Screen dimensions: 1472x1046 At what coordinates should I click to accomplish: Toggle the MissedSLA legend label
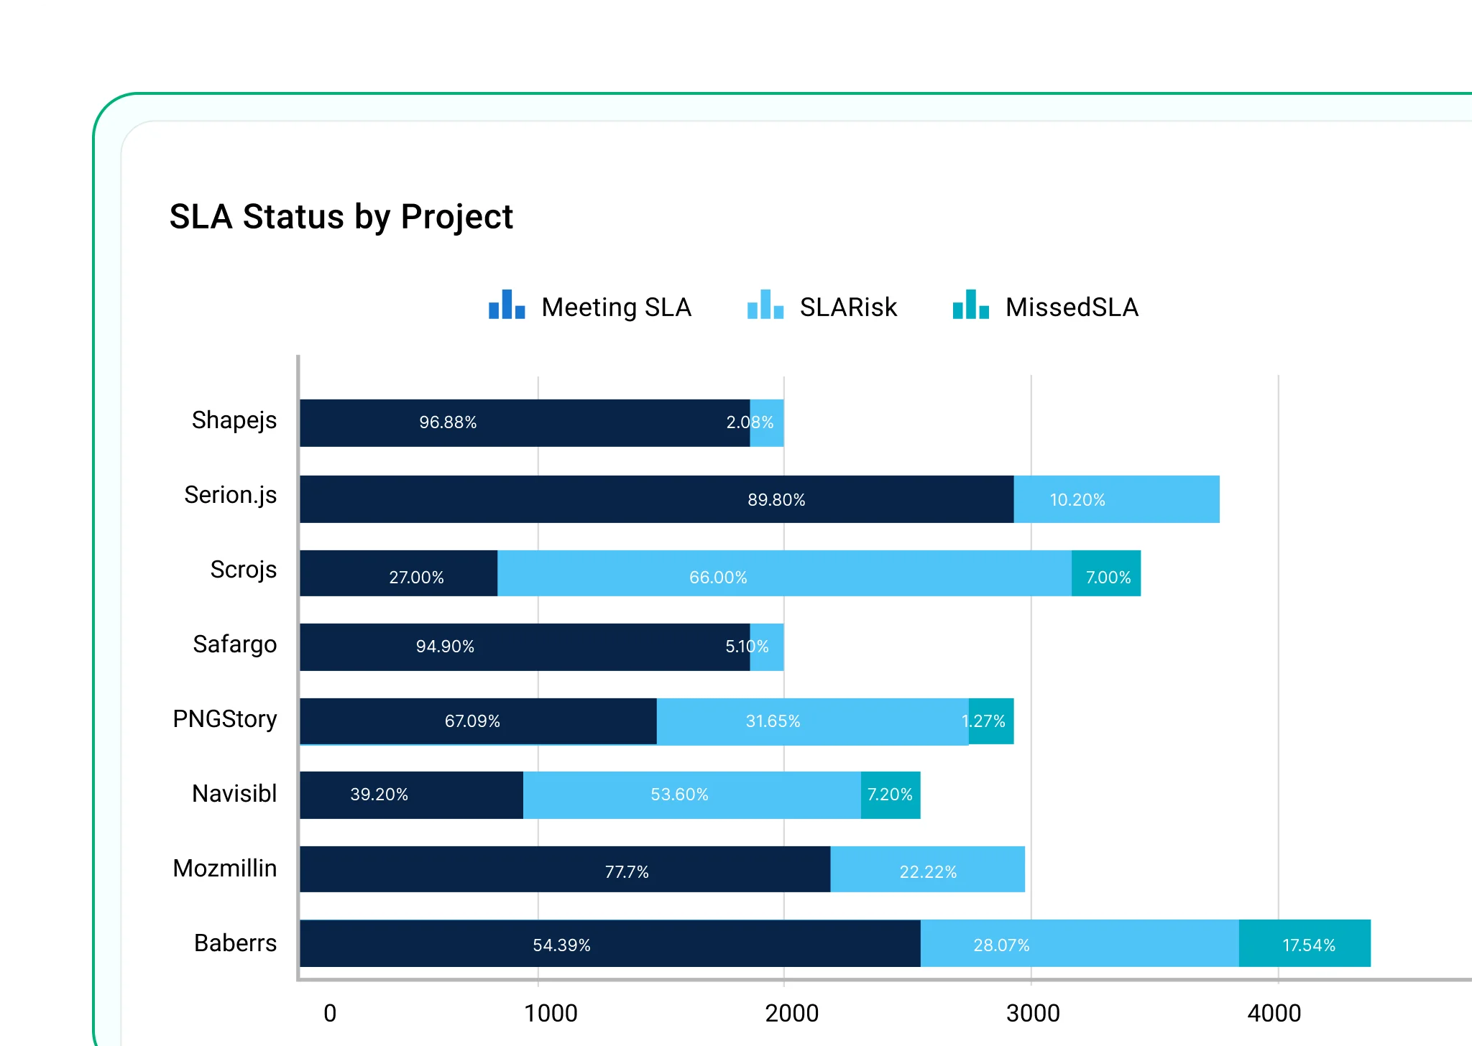1072,307
